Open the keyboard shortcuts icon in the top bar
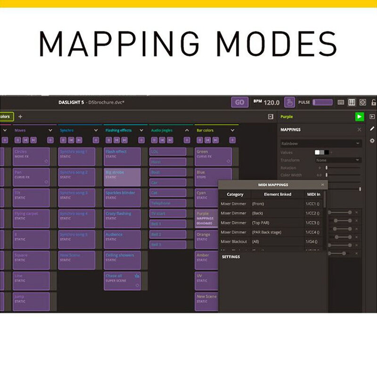This screenshot has width=377, height=377. pyautogui.click(x=341, y=103)
